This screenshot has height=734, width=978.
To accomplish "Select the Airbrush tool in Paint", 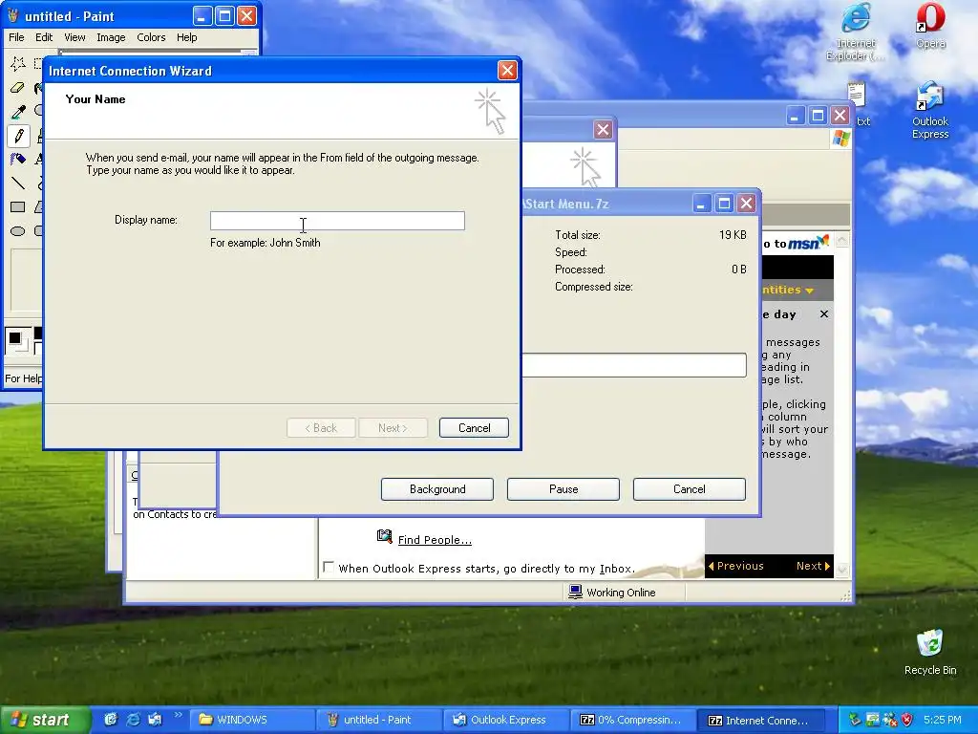I will click(x=17, y=159).
